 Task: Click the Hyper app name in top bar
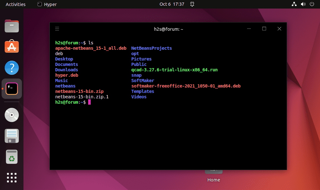point(49,4)
